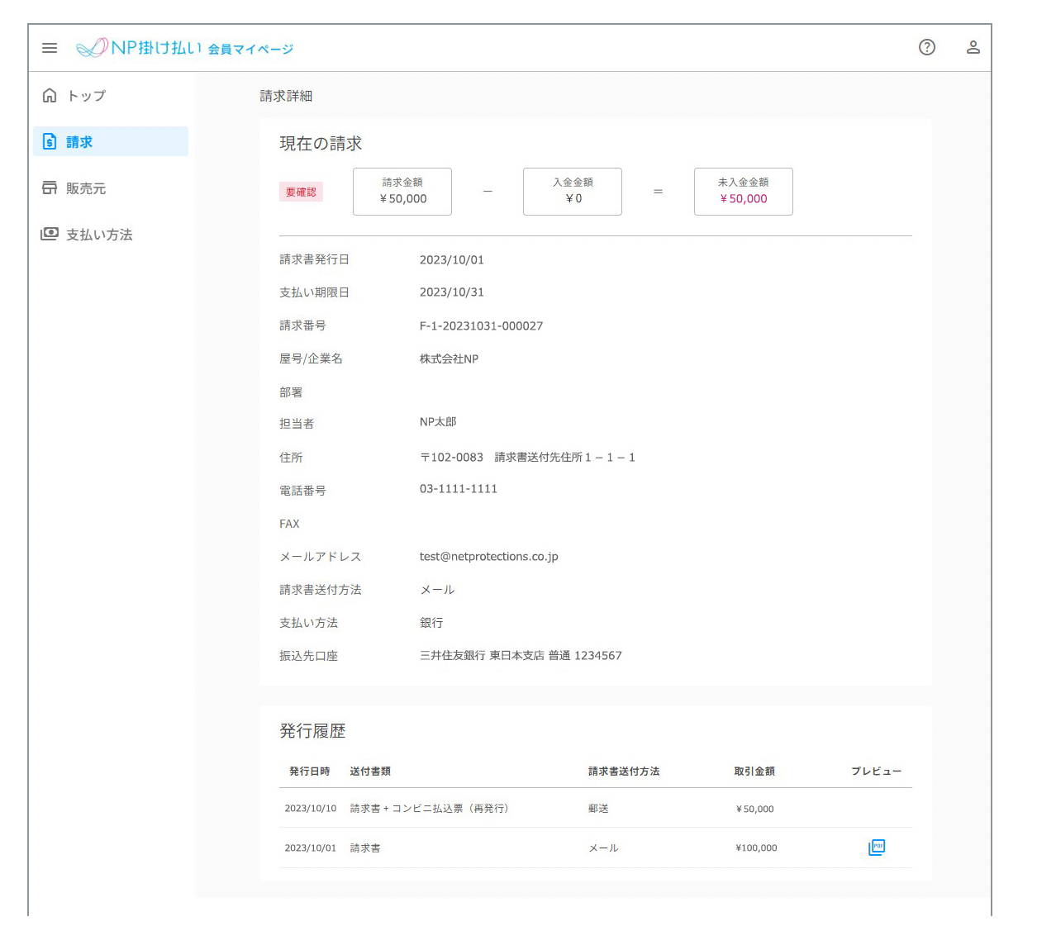The image size is (1056, 945).
Task: Click the money icon beside 支払い方法
Action: click(x=50, y=235)
